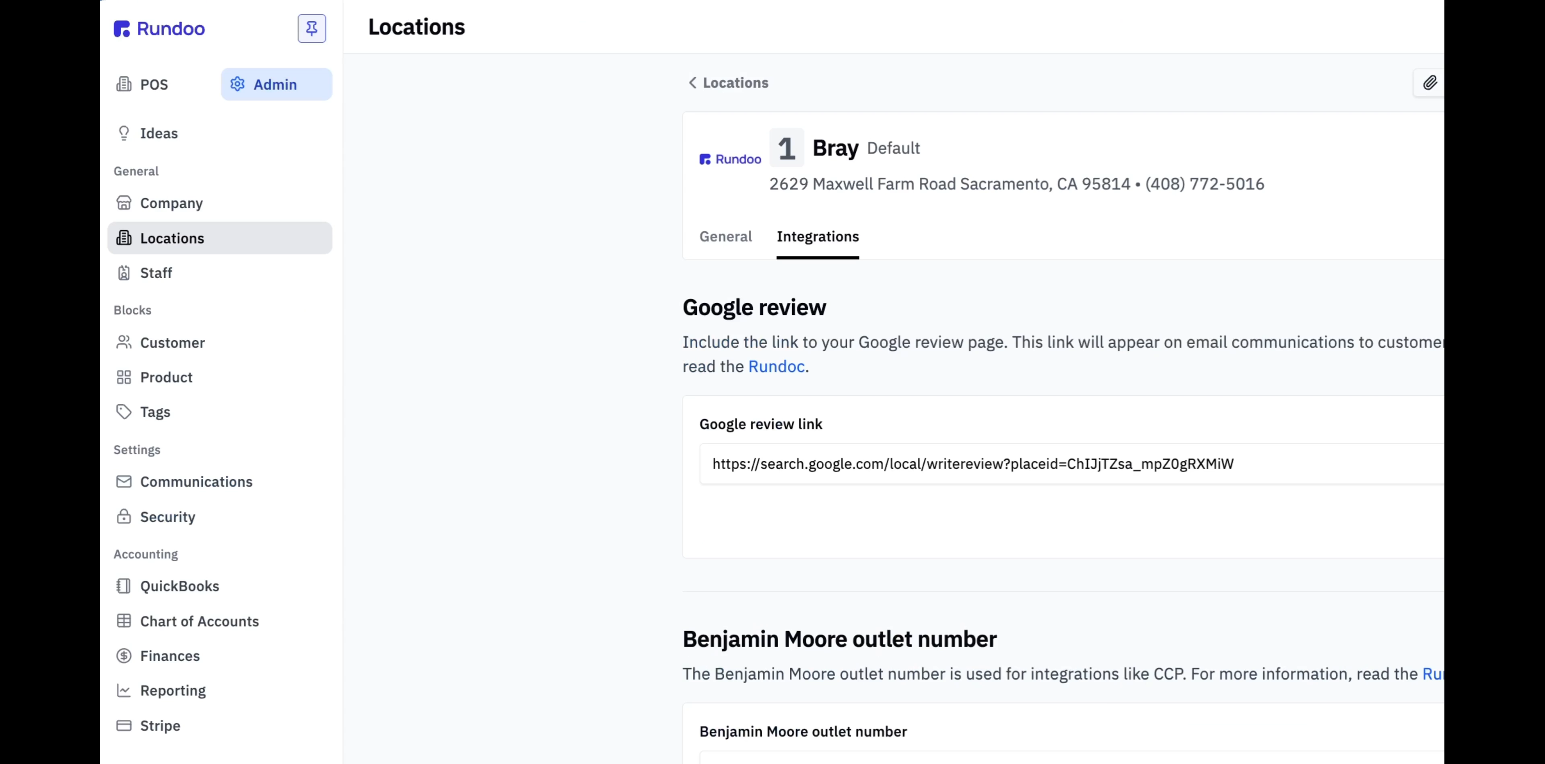Click the 2629 Maxwell Farm Road address
The height and width of the screenshot is (764, 1545).
tap(950, 184)
